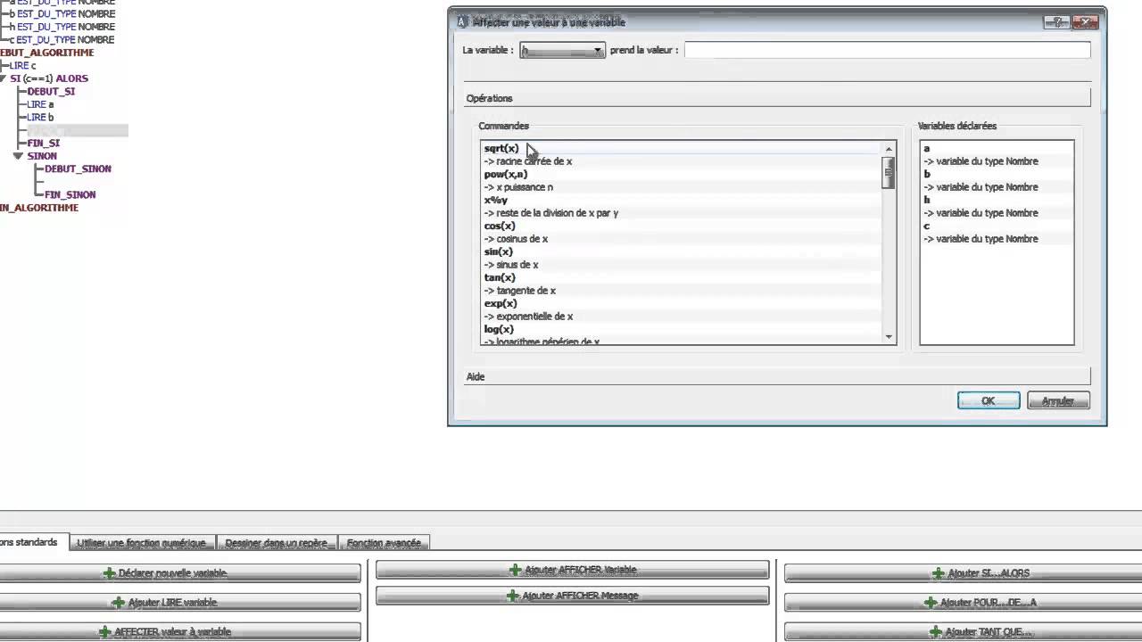Select 'c EST_DU_TYPE NOMBRE' declaration
1142x642 pixels.
tap(62, 40)
